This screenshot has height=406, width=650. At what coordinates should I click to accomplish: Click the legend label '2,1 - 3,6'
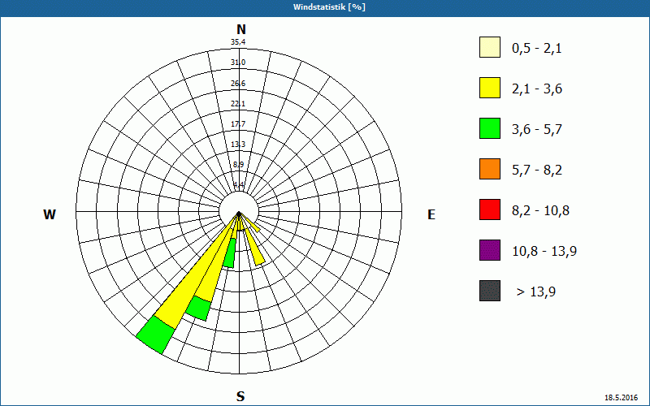click(537, 89)
